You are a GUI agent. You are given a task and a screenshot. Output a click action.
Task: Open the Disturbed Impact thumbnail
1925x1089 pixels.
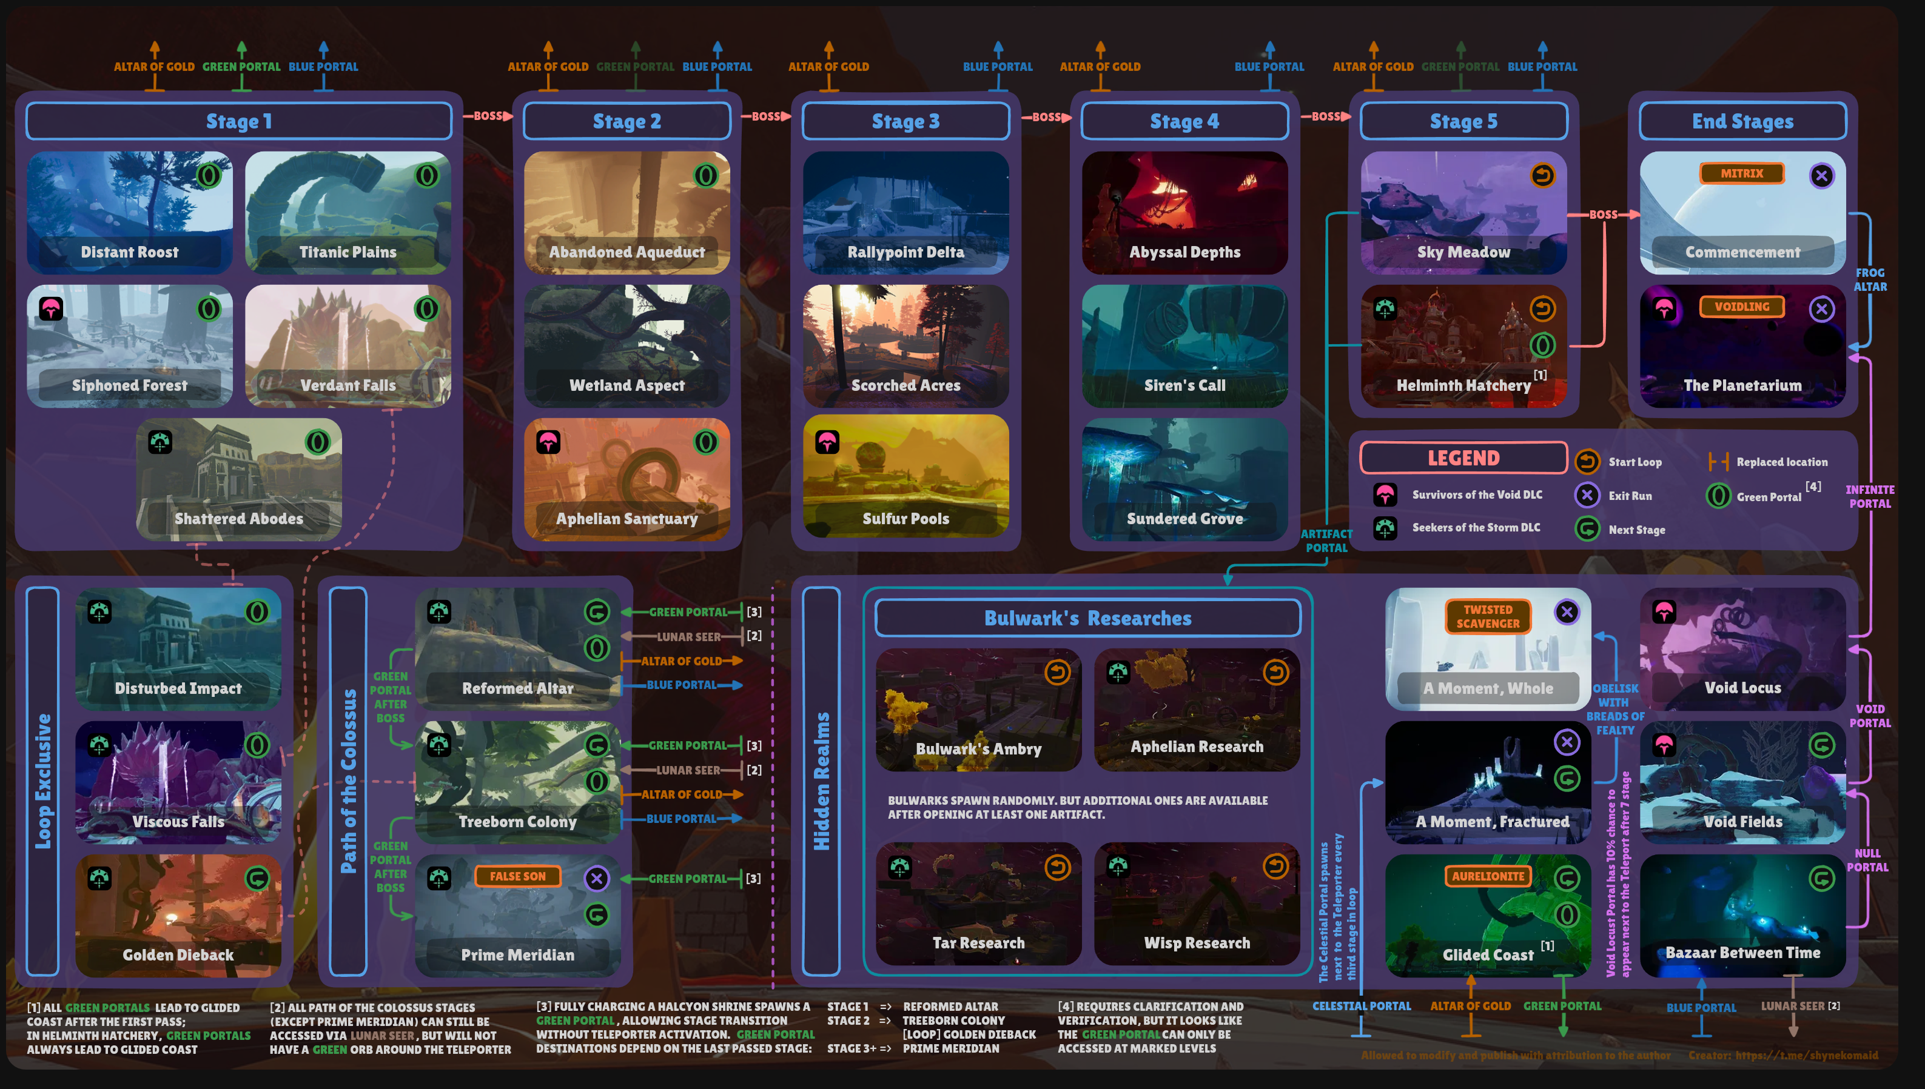[x=178, y=649]
